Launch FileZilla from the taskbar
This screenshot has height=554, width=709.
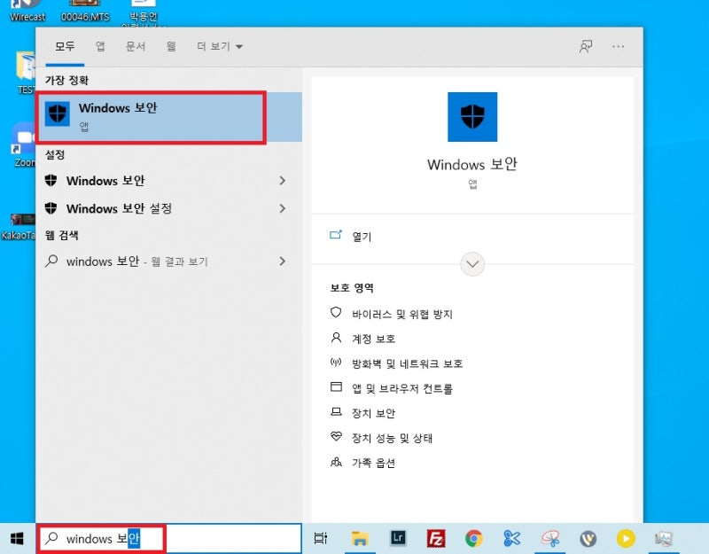[436, 538]
